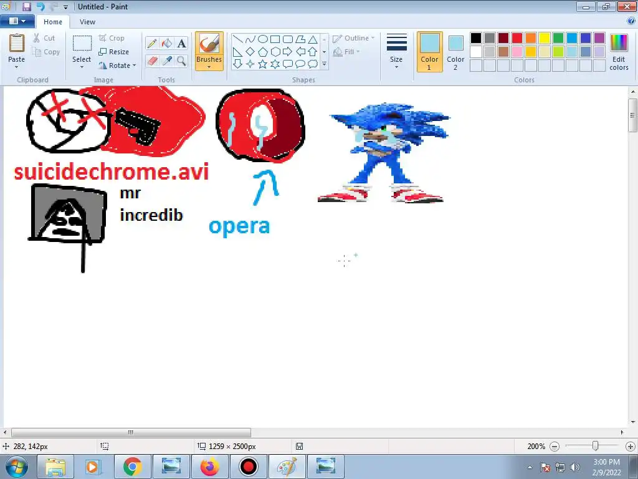Pick the red color swatch
Image resolution: width=638 pixels, height=479 pixels.
[517, 38]
